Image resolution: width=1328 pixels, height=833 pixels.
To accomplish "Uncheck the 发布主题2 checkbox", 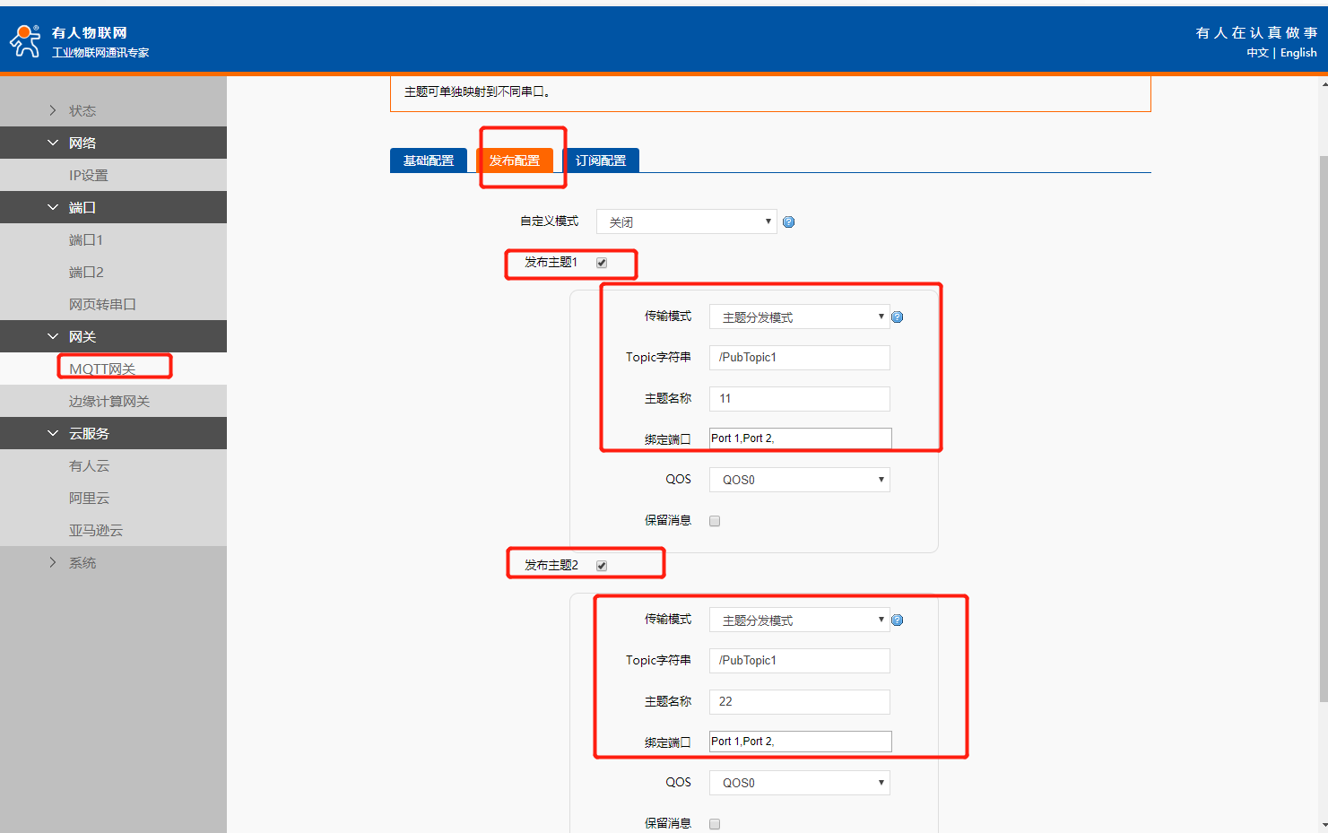I will point(602,566).
